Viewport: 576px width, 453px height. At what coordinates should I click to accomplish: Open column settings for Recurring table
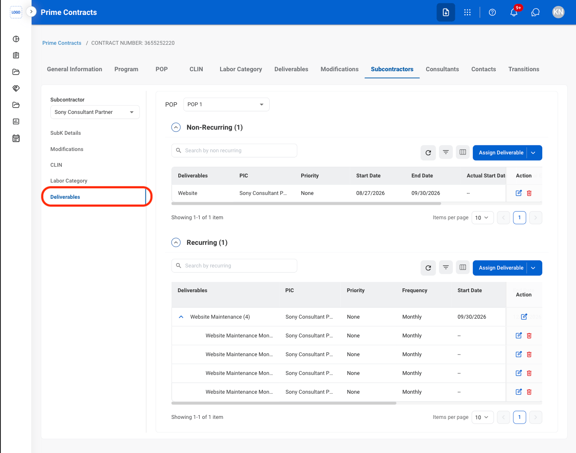pos(463,267)
